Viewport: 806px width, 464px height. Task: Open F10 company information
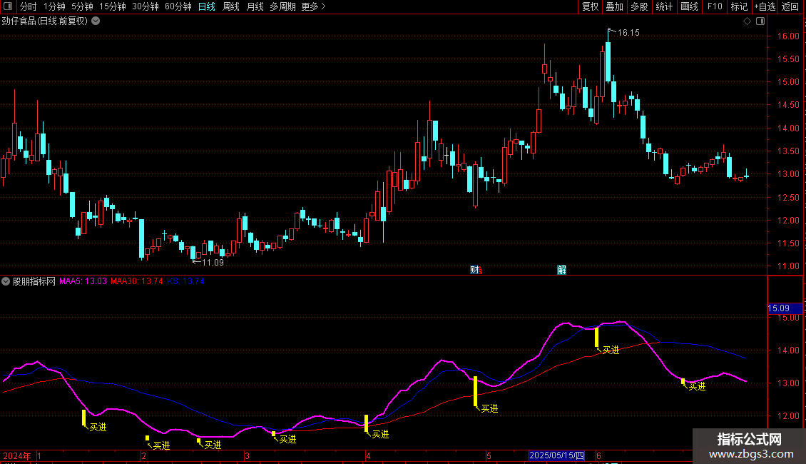[715, 6]
